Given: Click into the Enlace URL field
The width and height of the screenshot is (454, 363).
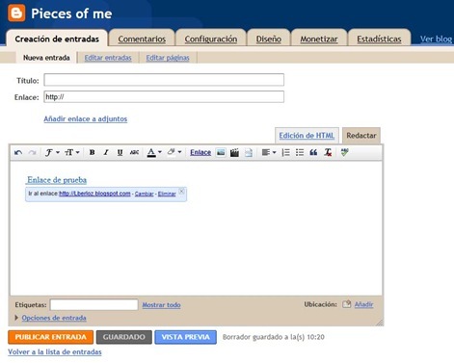Looking at the screenshot, I should point(164,97).
